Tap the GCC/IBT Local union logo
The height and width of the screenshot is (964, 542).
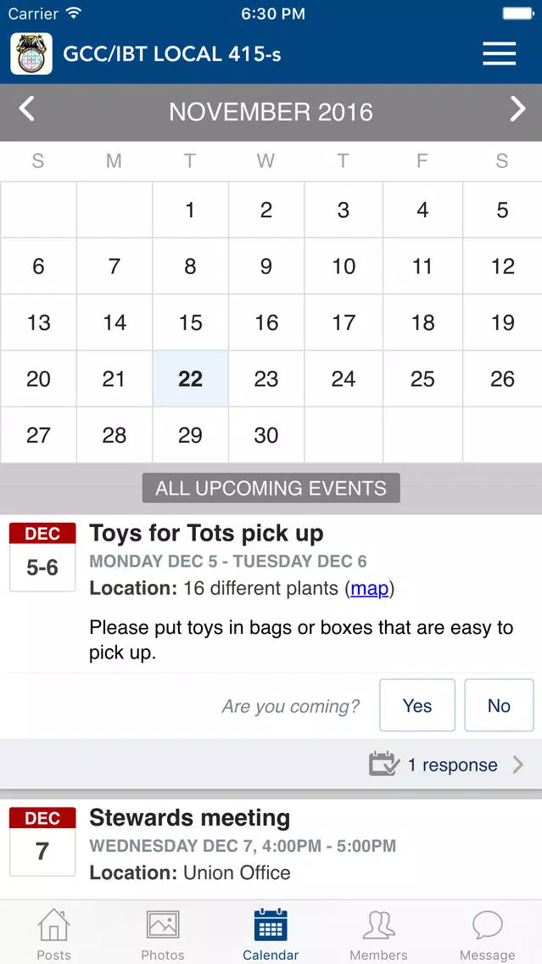coord(31,54)
